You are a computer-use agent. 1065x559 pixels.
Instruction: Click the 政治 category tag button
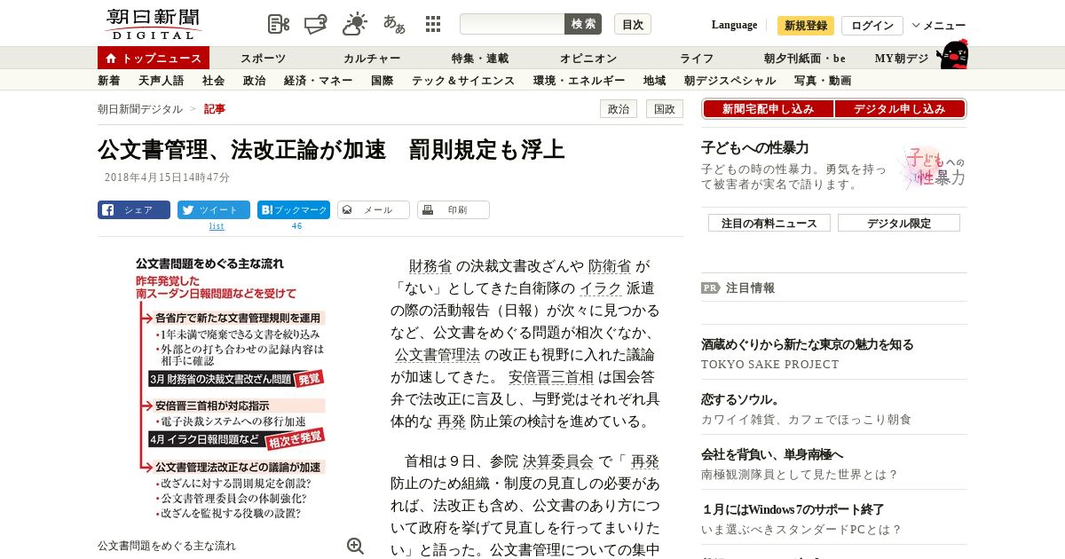pyautogui.click(x=619, y=109)
